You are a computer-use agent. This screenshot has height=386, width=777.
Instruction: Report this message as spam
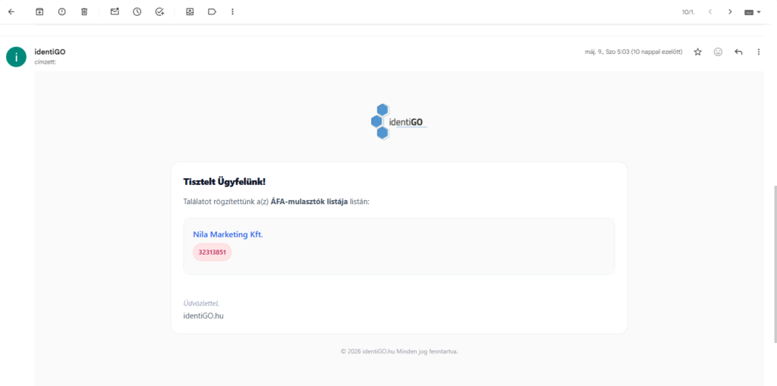tap(62, 12)
